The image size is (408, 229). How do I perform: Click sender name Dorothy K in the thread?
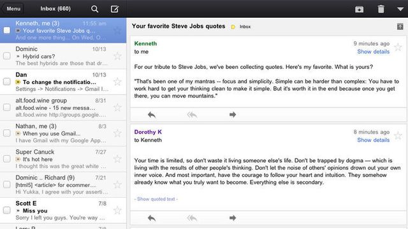tap(148, 132)
